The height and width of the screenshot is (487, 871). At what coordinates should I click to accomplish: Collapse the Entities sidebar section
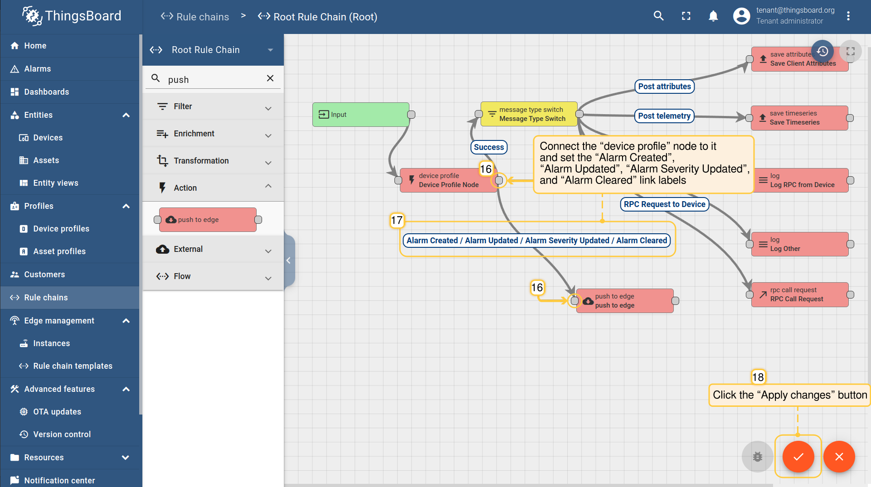click(126, 115)
